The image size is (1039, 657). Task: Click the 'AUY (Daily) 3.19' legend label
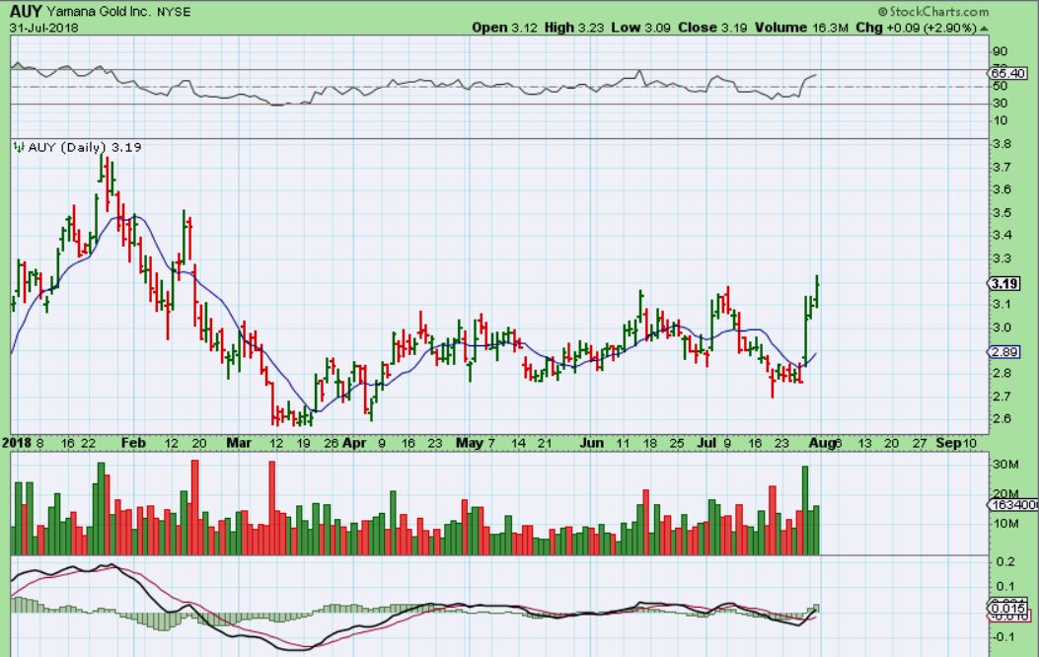85,147
